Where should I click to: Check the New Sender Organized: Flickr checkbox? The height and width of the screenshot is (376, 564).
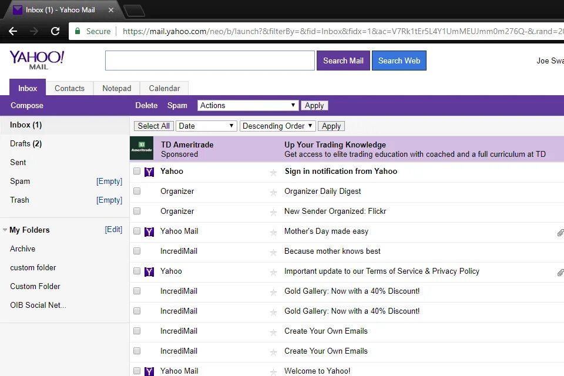click(137, 211)
